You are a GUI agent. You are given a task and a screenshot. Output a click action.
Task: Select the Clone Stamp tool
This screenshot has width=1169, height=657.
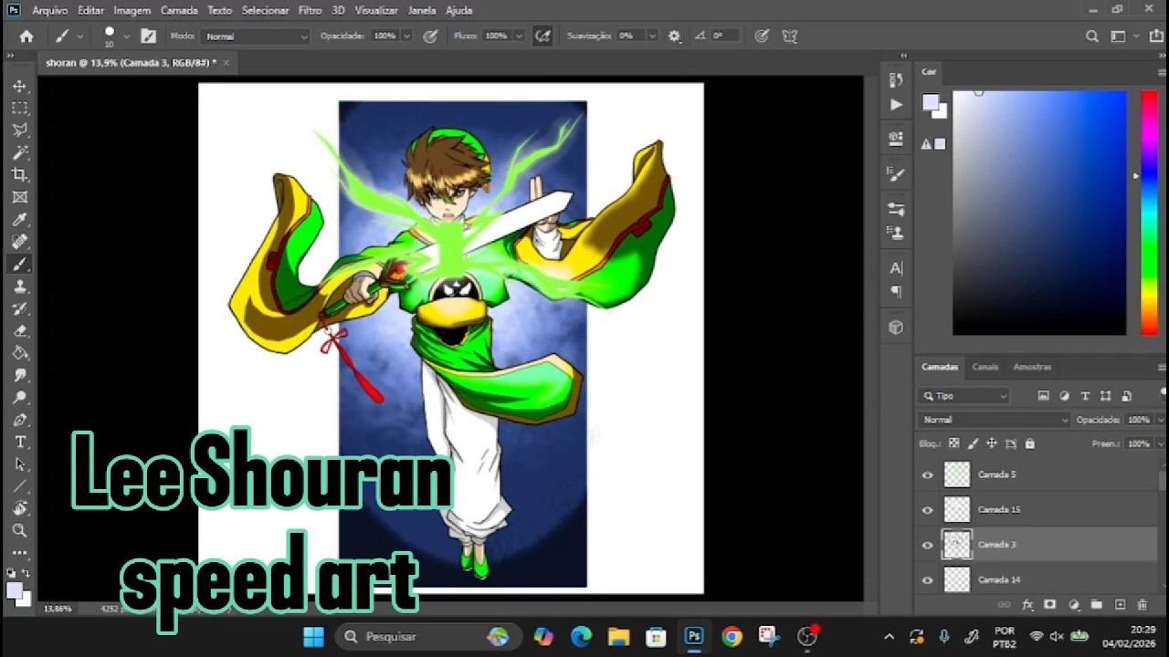click(19, 287)
